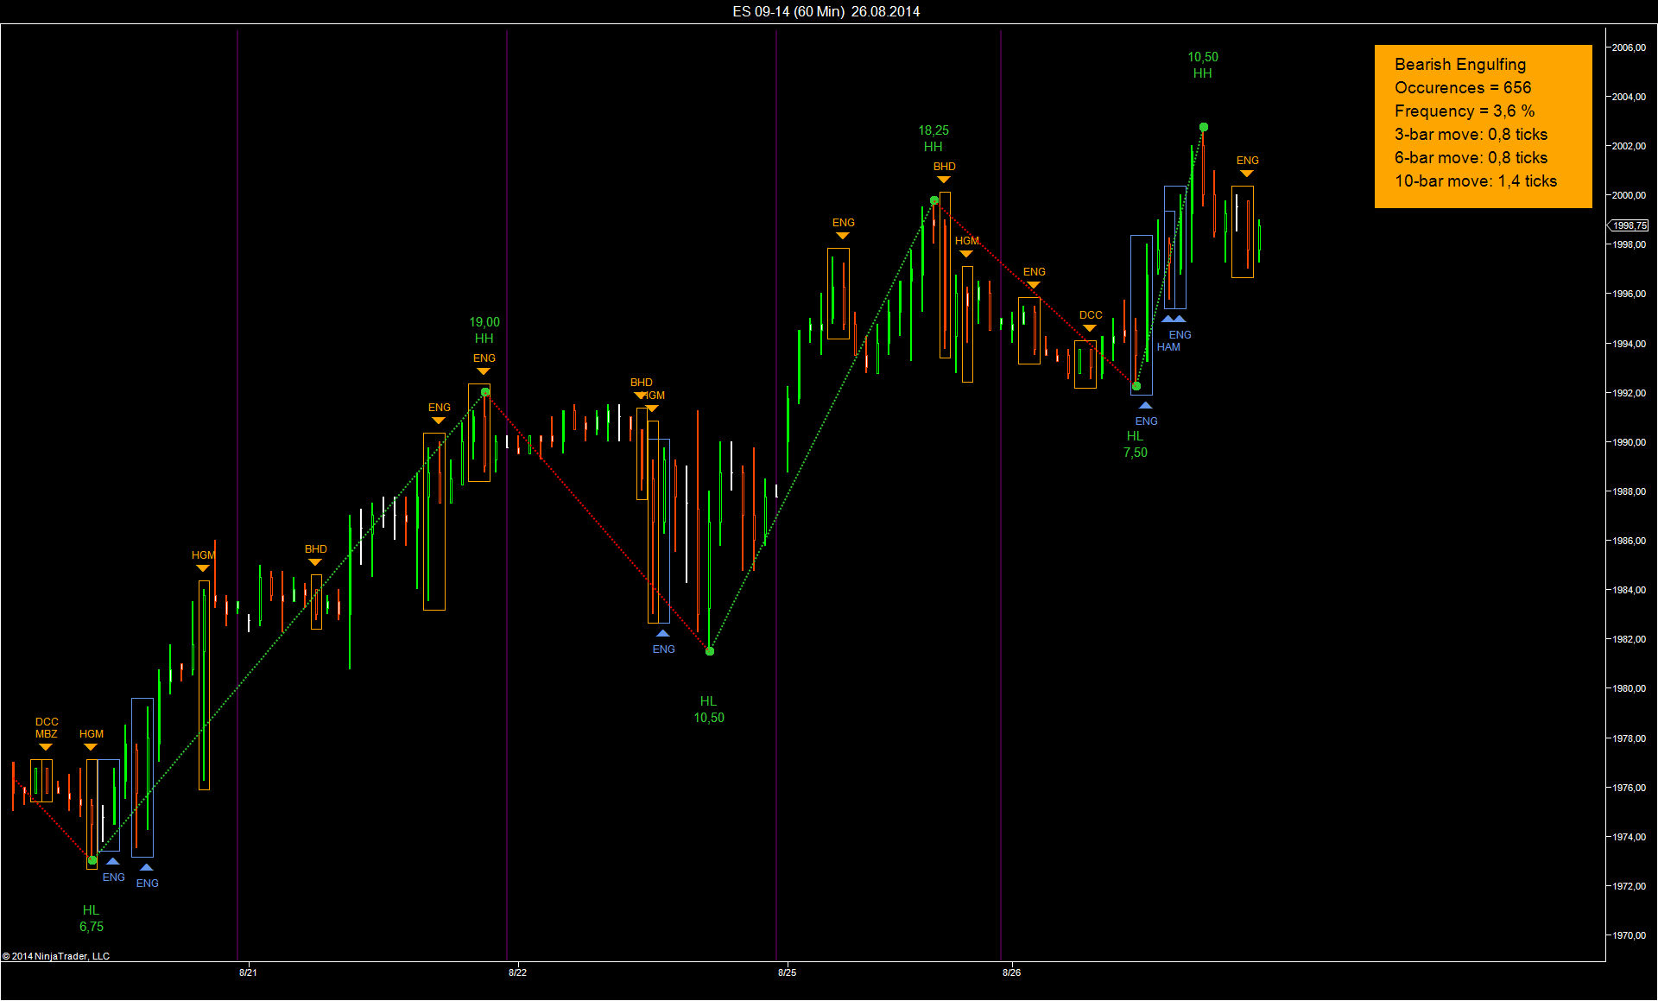This screenshot has height=1001, width=1658.
Task: Click the orange triangle under DCC MBZ label
Action: 46,747
